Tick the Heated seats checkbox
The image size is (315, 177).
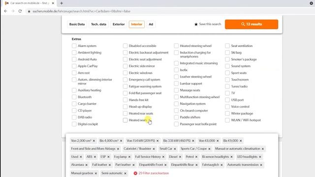tap(125, 120)
